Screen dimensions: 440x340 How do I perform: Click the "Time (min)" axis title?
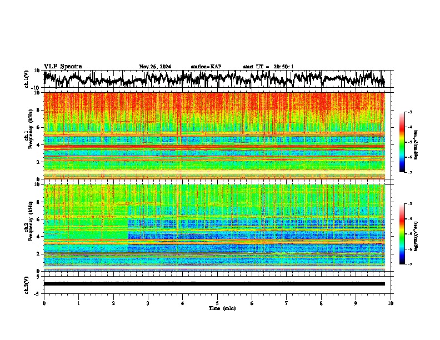click(x=222, y=308)
